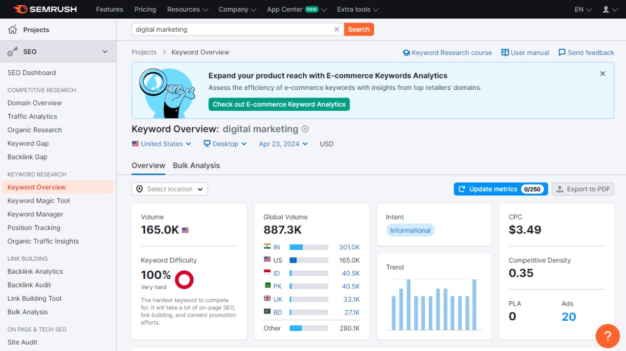Open Site Audit in sidebar
The width and height of the screenshot is (626, 351).
click(x=22, y=342)
